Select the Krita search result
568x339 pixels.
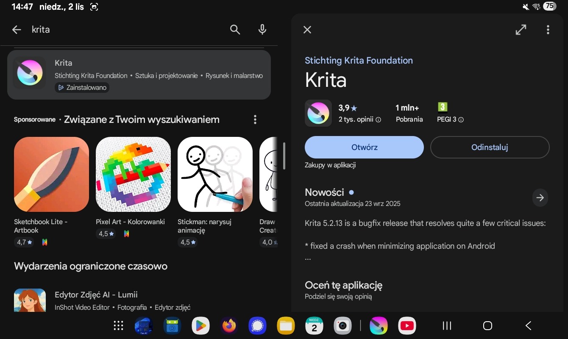pyautogui.click(x=139, y=75)
